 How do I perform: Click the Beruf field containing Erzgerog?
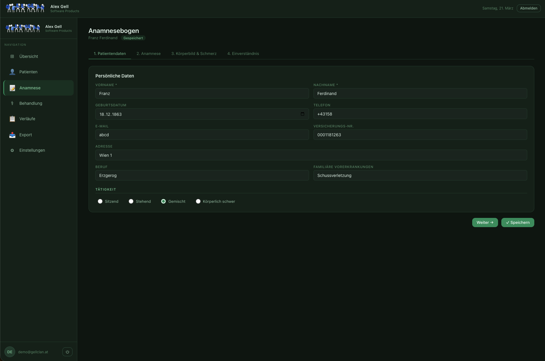pos(202,175)
